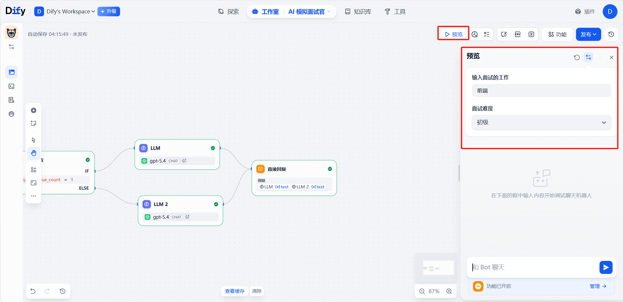This screenshot has height=302, width=623.
Task: Click the undo arrow icon
Action: click(33, 291)
